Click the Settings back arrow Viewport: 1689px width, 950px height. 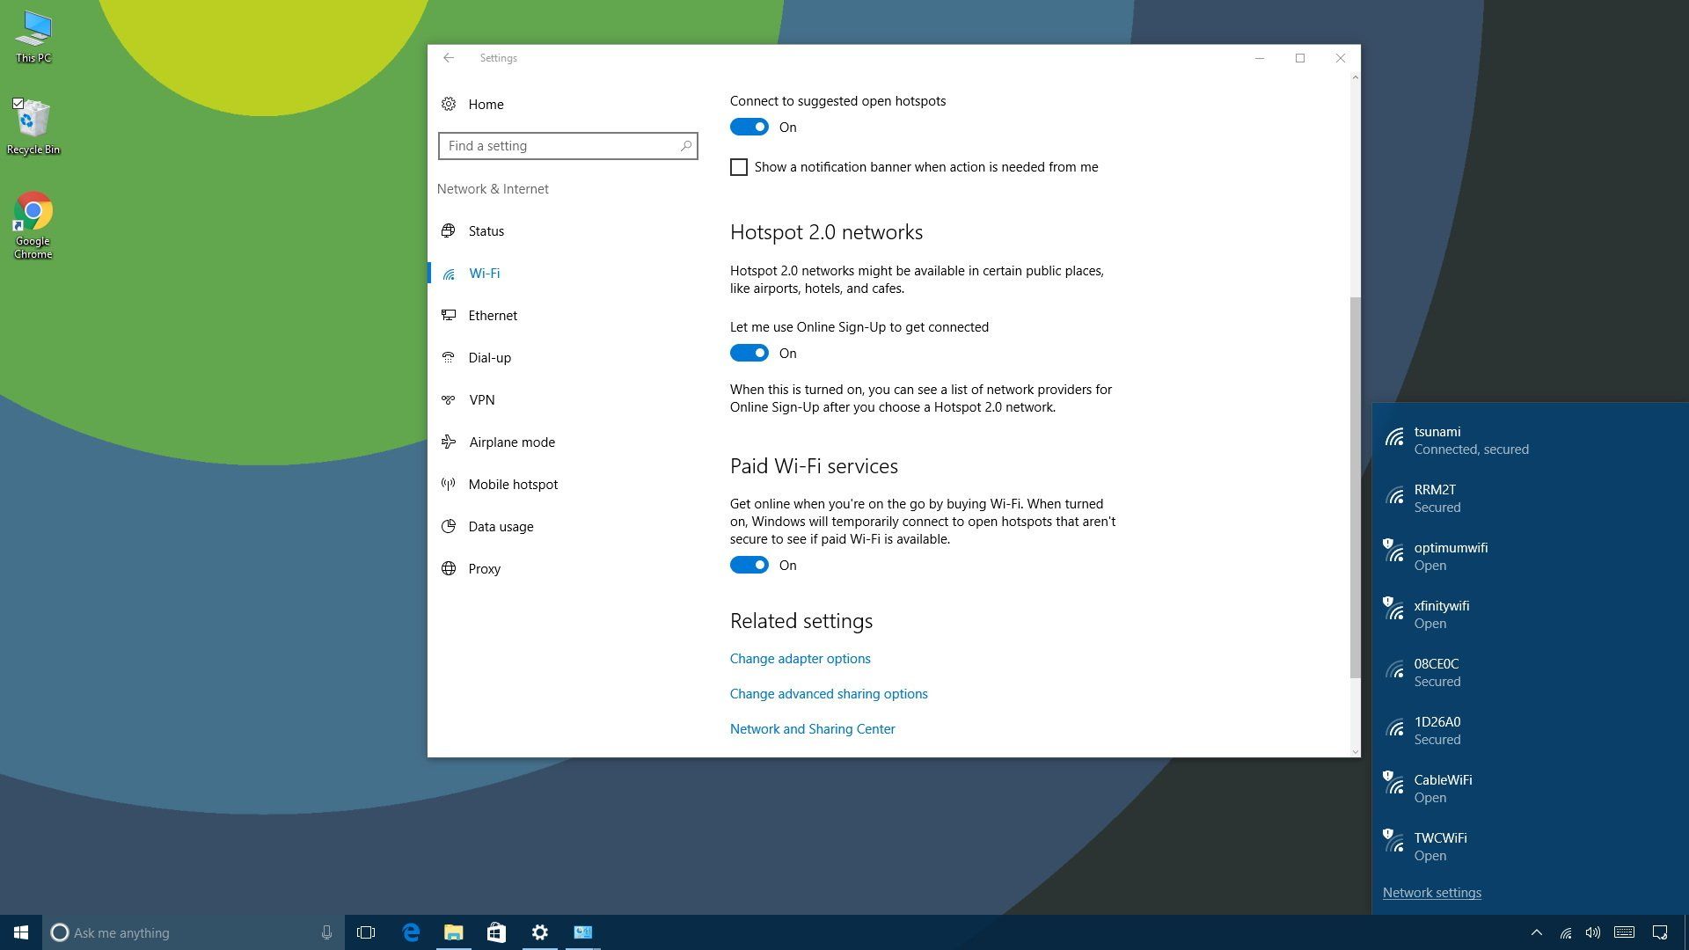pos(449,58)
